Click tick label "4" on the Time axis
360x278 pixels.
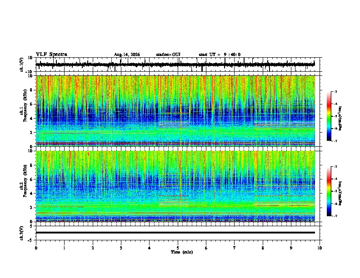150,248
